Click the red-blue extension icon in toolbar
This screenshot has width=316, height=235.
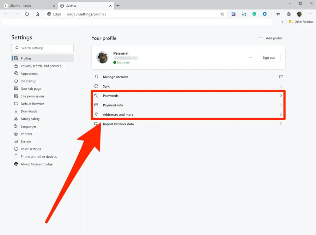[234, 14]
